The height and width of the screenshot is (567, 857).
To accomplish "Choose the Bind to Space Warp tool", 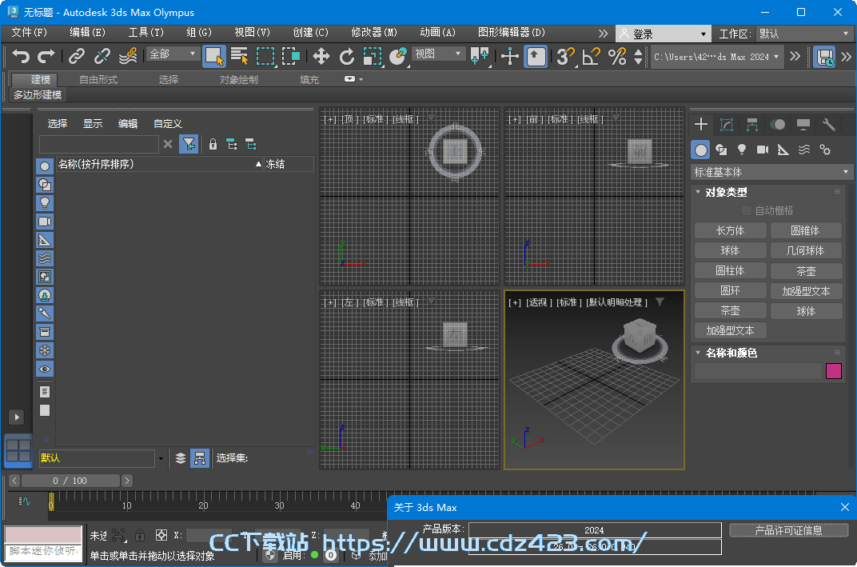I will pyautogui.click(x=128, y=56).
